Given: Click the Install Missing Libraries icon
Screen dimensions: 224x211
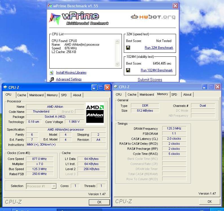Looking at the screenshot, I should pyautogui.click(x=52, y=72).
